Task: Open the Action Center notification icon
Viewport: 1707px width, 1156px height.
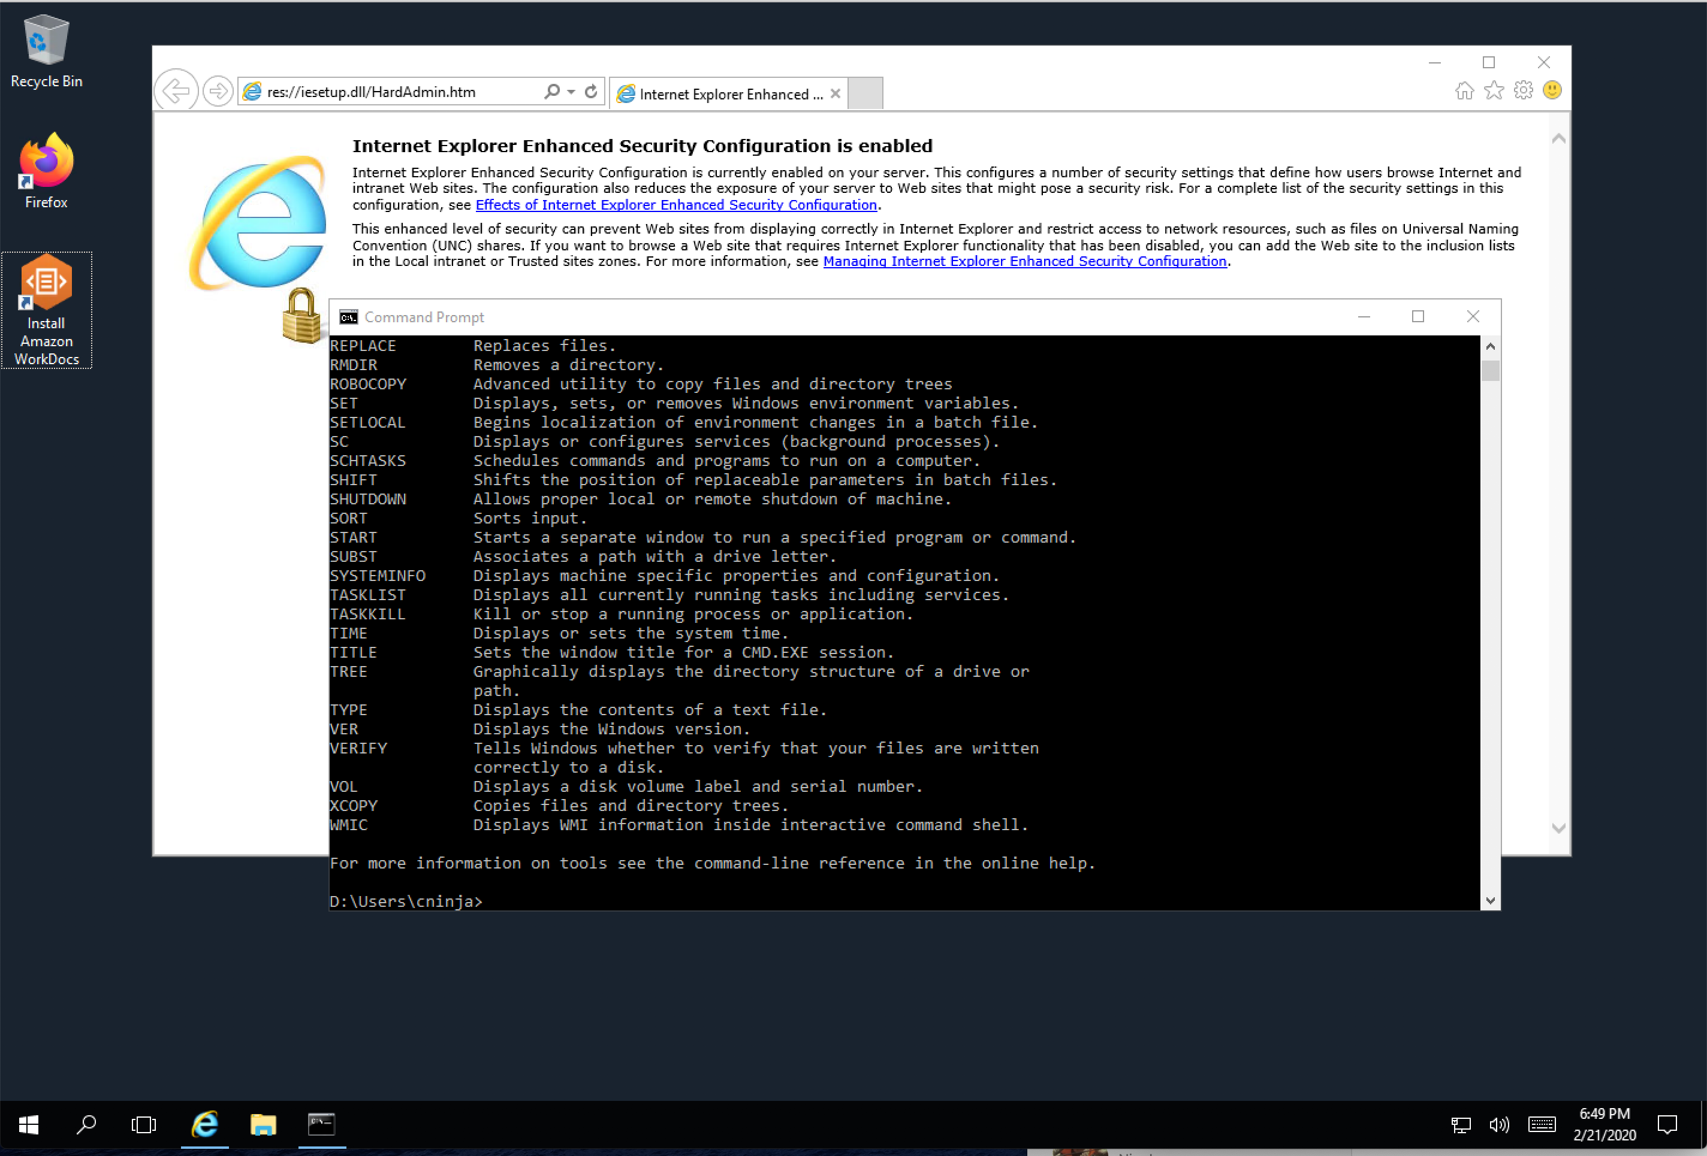Action: tap(1667, 1124)
